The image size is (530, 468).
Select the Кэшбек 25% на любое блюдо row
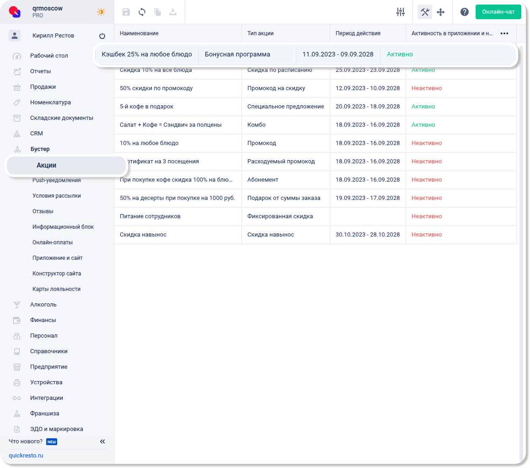(x=146, y=54)
